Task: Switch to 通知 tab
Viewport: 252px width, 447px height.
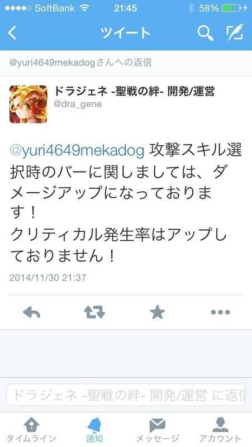Action: tap(94, 430)
